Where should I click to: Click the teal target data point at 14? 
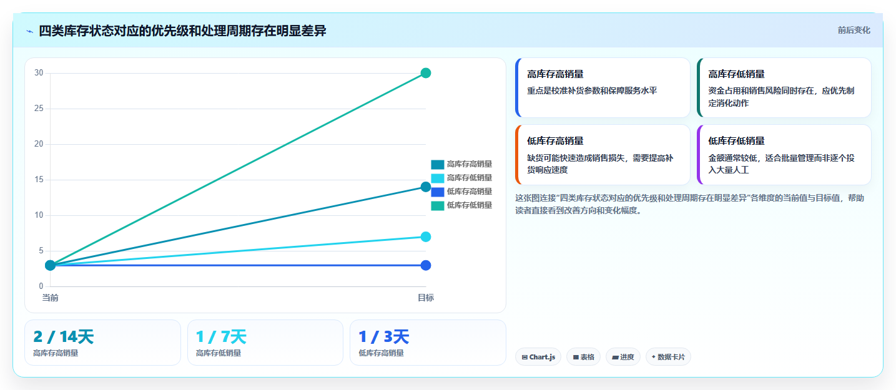pyautogui.click(x=426, y=187)
